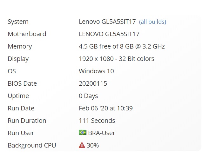Click the Run User label

point(21,133)
